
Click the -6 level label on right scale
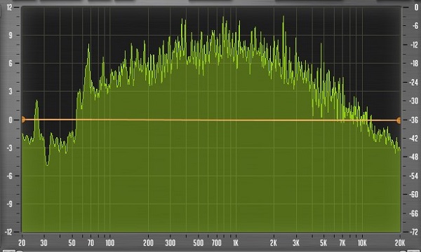click(415, 26)
